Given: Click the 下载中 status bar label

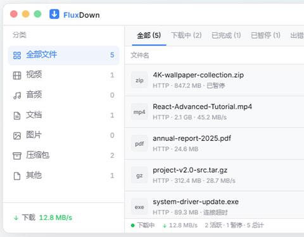Looking at the screenshot, I should [146, 226].
